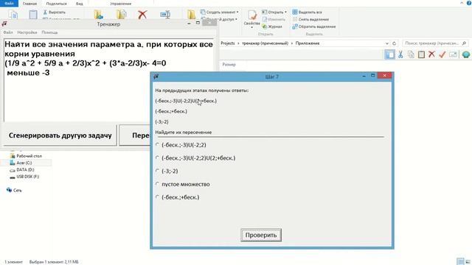
Task: Click the Move to folder icon
Action: point(98,14)
